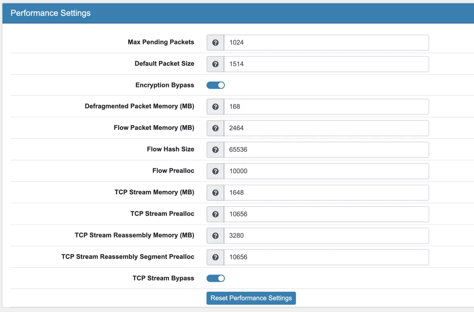Open help for Defragmented Packet Memory
The width and height of the screenshot is (474, 312).
click(215, 106)
